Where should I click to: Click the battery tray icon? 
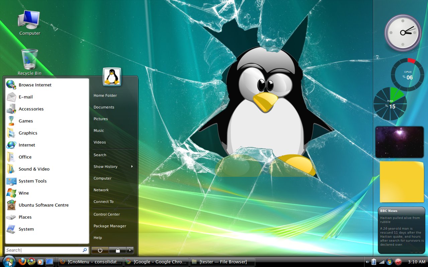coord(374,262)
